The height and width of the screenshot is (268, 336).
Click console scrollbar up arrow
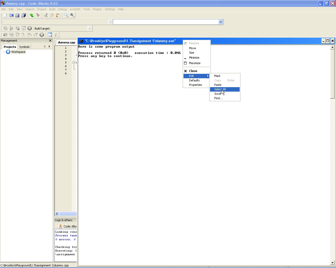click(332, 47)
